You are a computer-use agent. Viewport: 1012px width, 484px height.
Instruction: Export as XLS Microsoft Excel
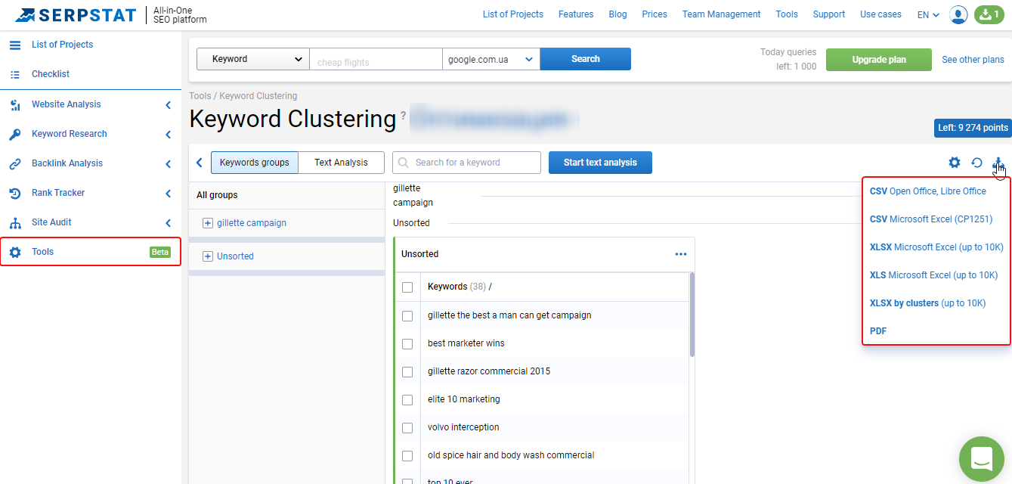(934, 275)
